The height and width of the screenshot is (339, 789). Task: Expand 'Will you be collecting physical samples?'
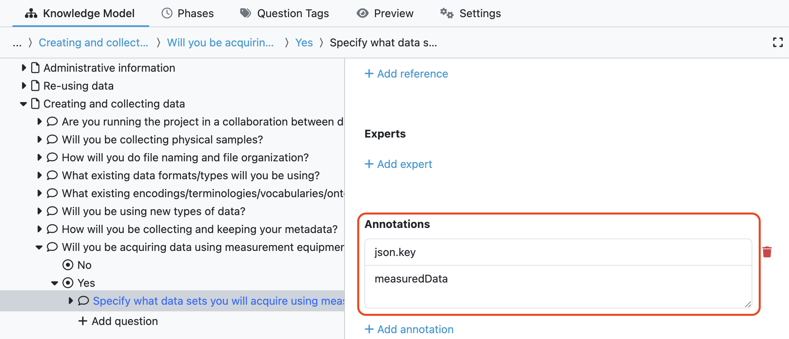click(x=39, y=139)
